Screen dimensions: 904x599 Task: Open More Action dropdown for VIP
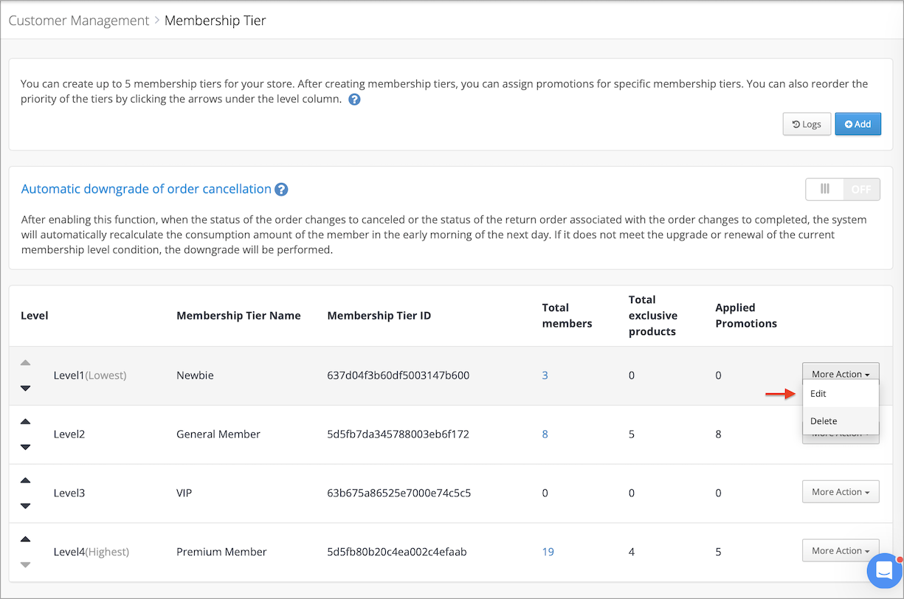pyautogui.click(x=841, y=492)
